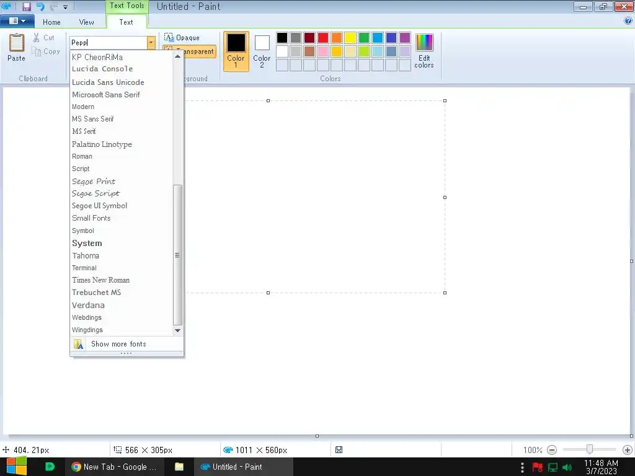Viewport: 635px width, 476px height.
Task: Open the Customize Quick Access Toolbar arrow
Action: (65, 7)
